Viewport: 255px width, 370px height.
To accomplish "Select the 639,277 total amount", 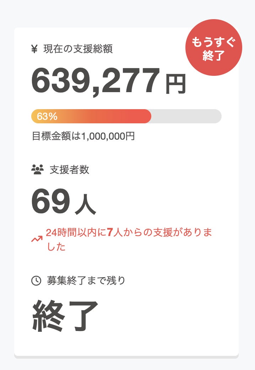I will pyautogui.click(x=96, y=81).
